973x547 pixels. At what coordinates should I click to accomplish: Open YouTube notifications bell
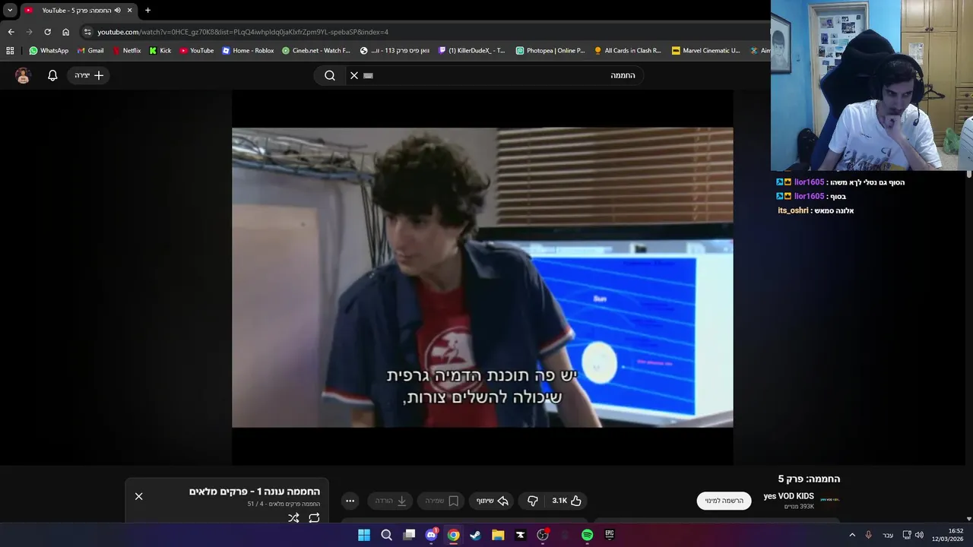[x=52, y=75]
